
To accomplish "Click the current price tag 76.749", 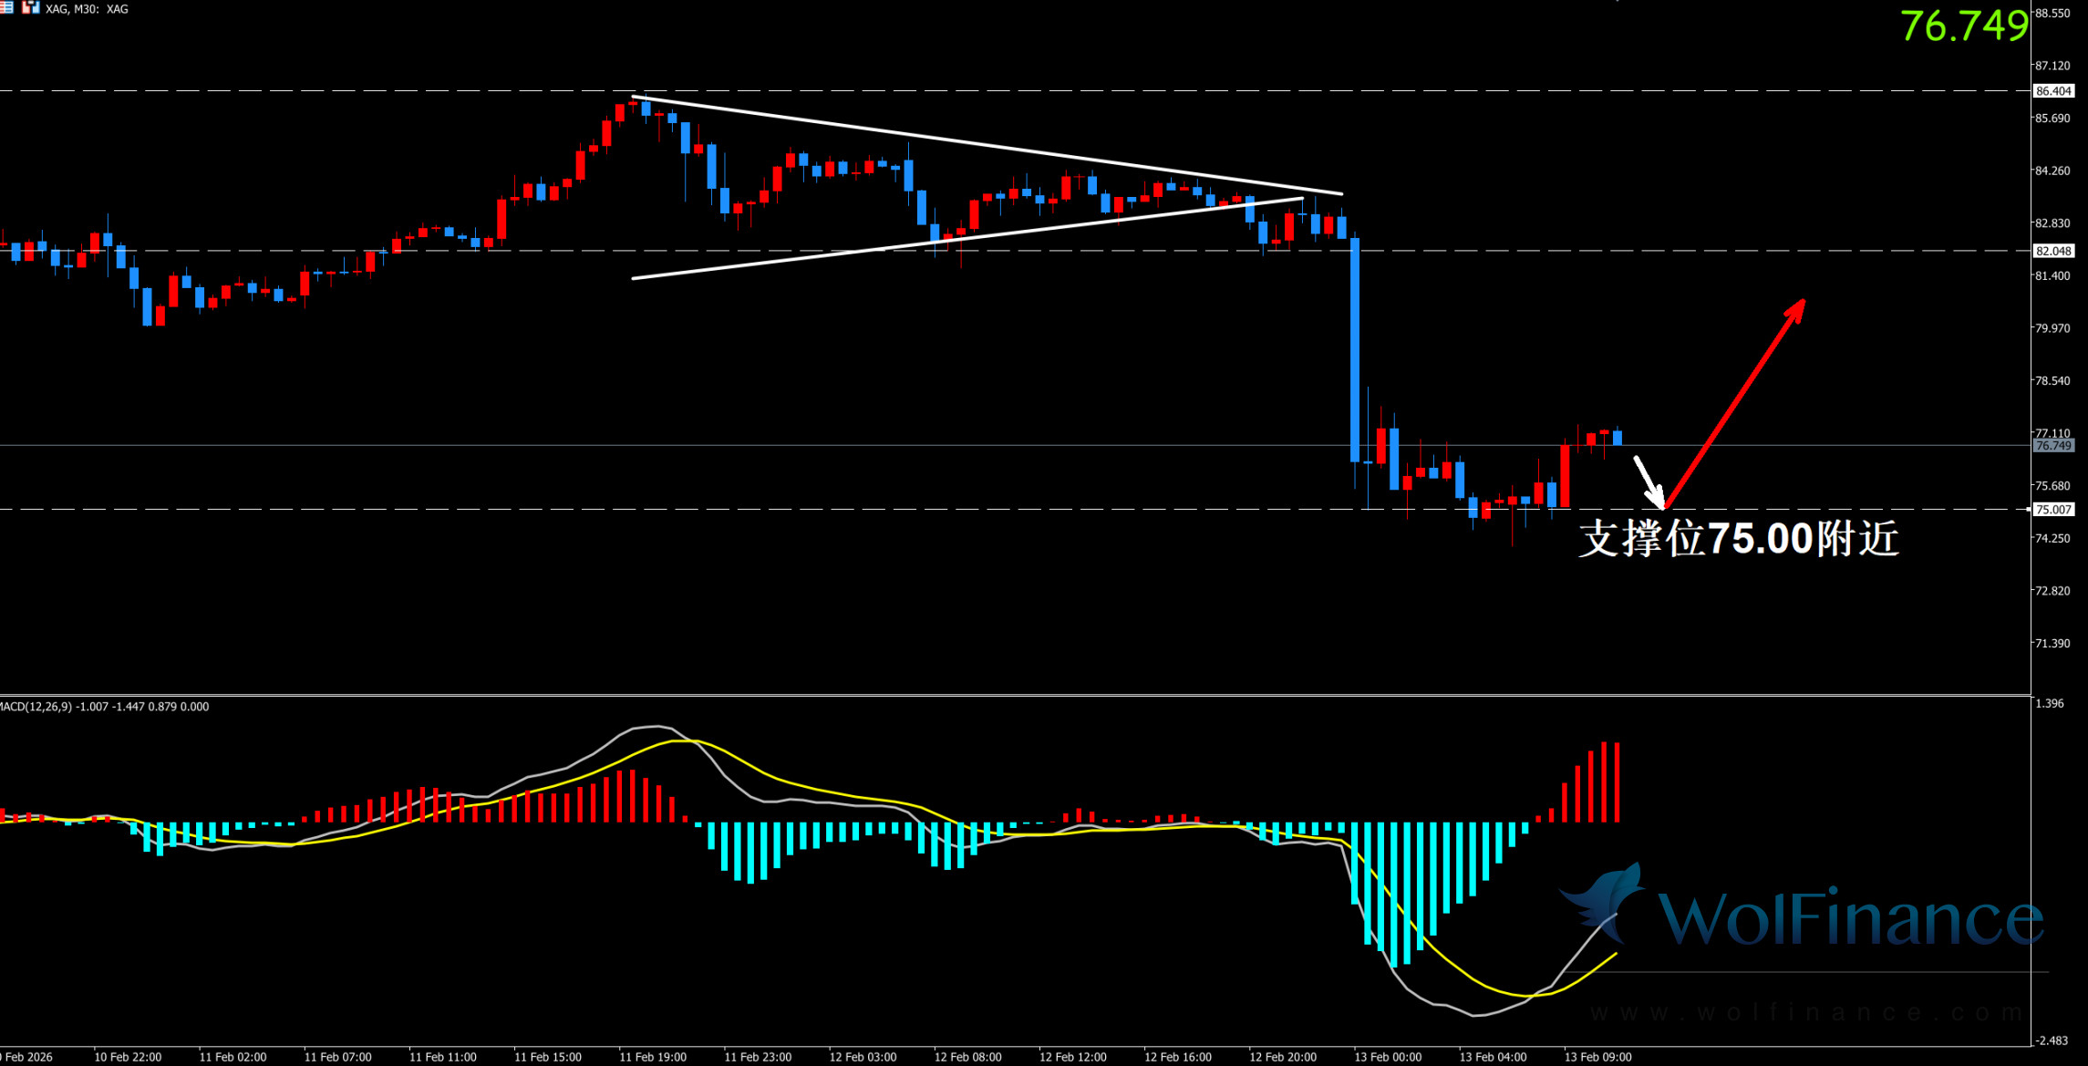I will click(x=2053, y=446).
